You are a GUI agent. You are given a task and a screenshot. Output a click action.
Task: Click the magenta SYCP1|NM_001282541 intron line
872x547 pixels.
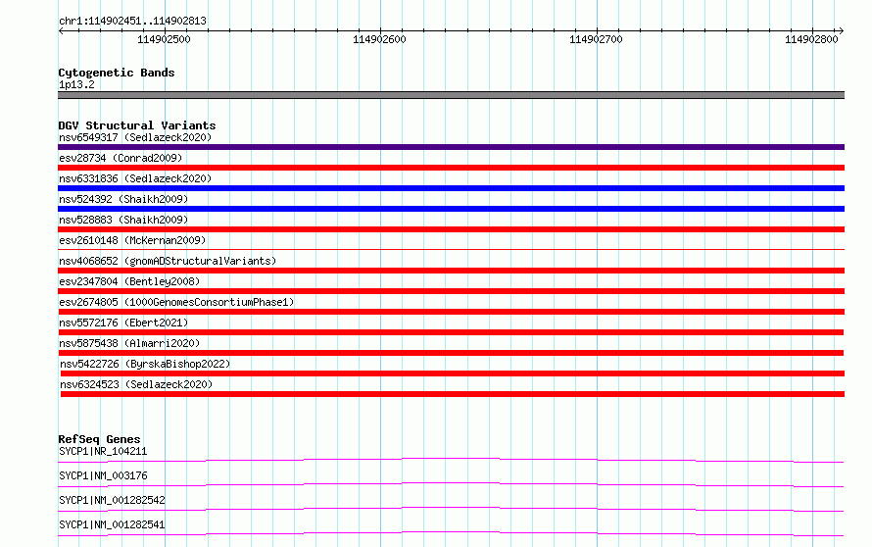tap(451, 533)
